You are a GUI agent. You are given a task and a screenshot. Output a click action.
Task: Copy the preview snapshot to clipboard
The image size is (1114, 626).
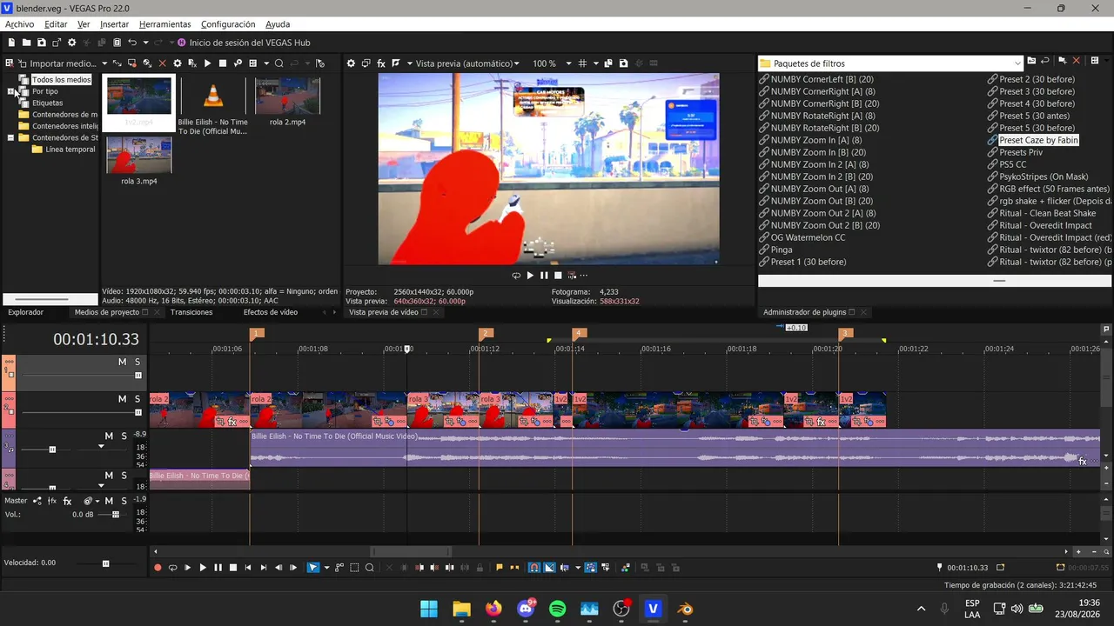(x=608, y=63)
